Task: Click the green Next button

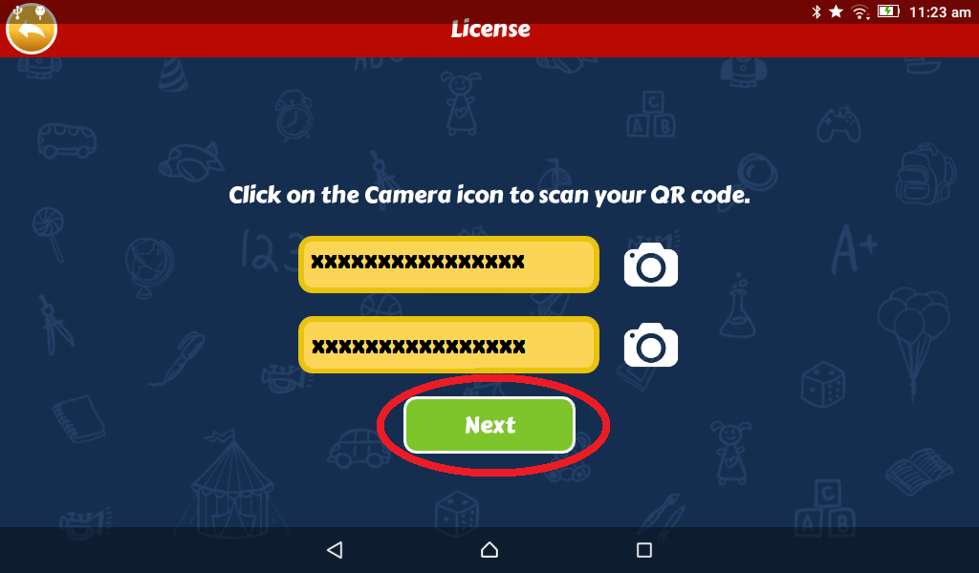Action: click(x=489, y=425)
